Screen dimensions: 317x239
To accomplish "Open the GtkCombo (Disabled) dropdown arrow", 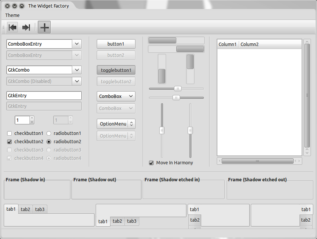I will tap(77, 81).
